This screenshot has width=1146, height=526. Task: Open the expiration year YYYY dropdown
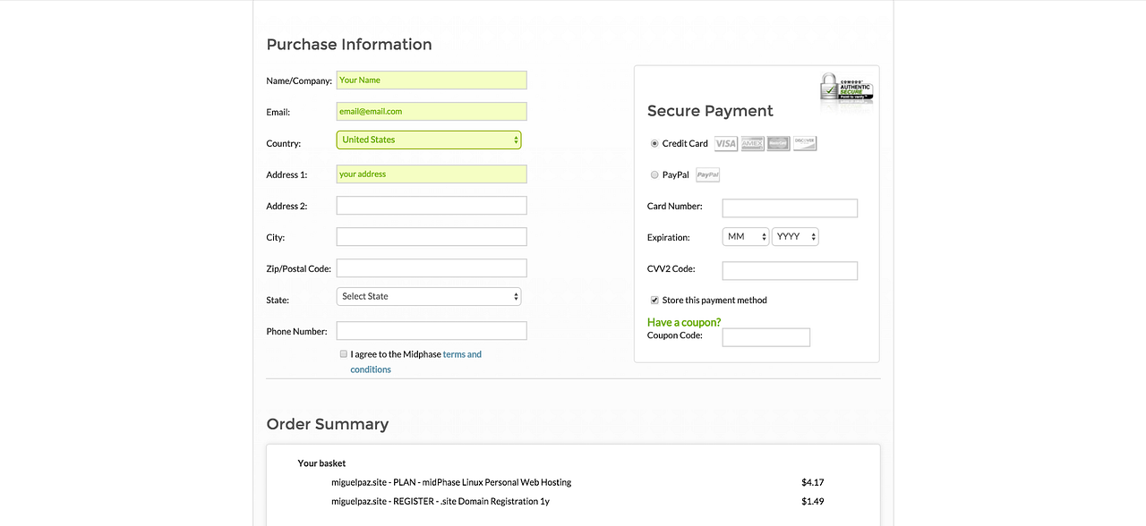[x=795, y=236]
